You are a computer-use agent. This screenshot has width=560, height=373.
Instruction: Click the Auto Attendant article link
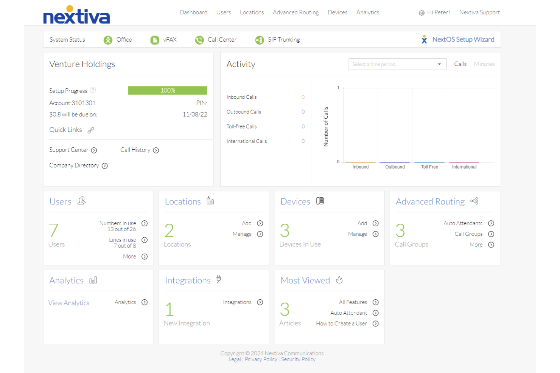coord(348,313)
